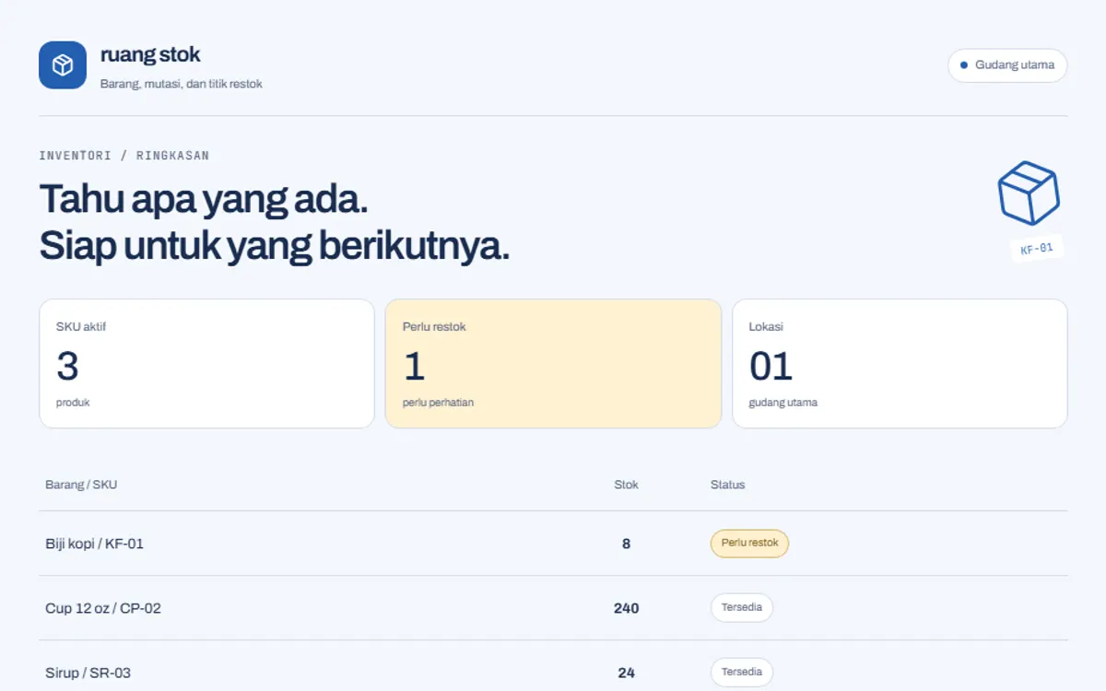Open the Gudang utama location pill
Screen dimensions: 1106x691
pyautogui.click(x=1007, y=65)
